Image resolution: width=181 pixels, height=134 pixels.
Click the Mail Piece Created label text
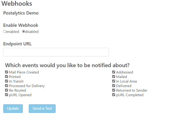coord(24,72)
